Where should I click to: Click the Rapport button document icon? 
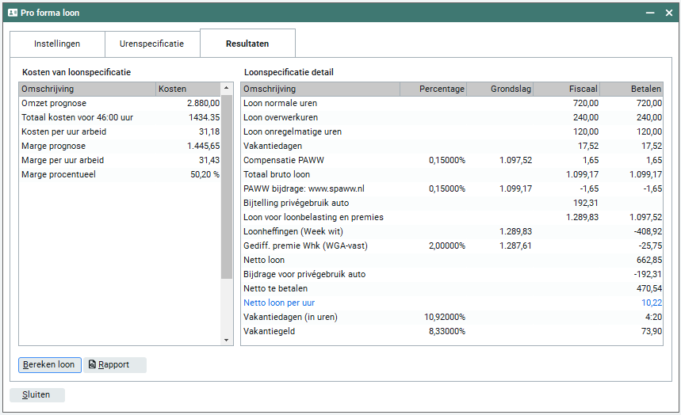pos(92,365)
